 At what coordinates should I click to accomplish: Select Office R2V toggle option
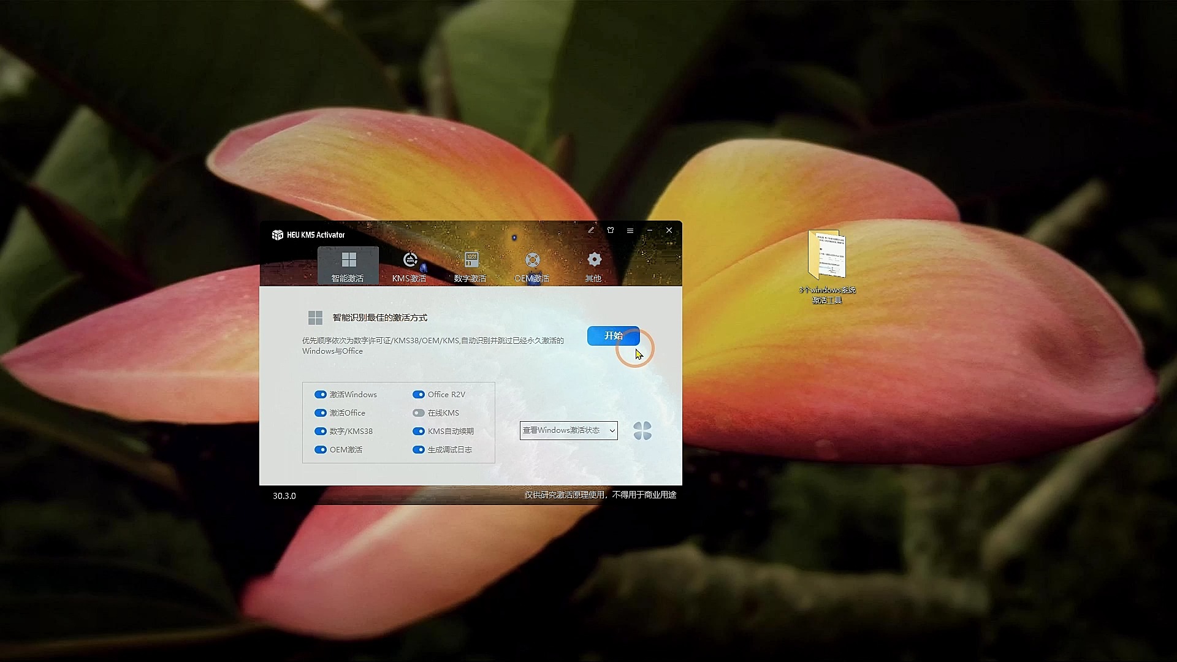[x=418, y=395]
